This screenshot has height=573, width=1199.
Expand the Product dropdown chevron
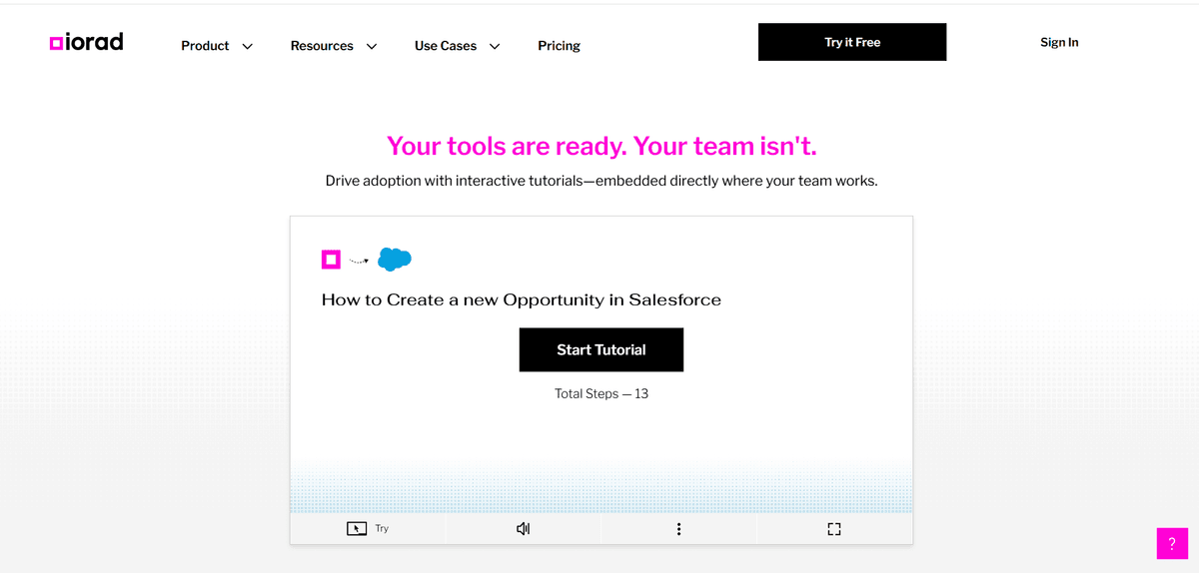click(x=247, y=46)
